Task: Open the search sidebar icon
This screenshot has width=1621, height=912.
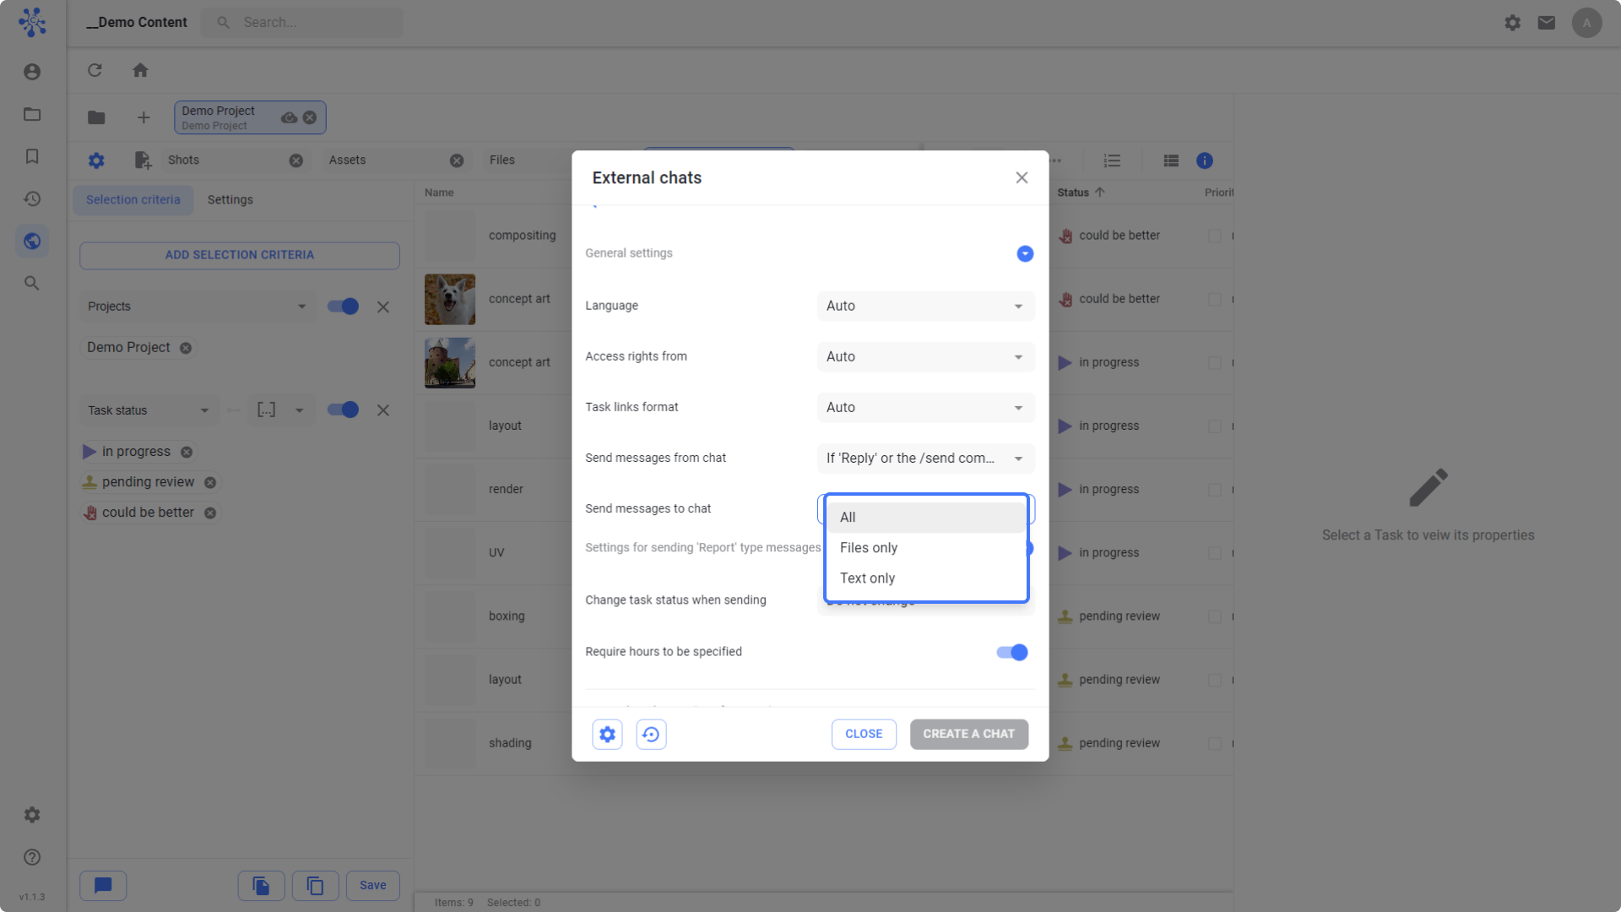Action: 32,283
